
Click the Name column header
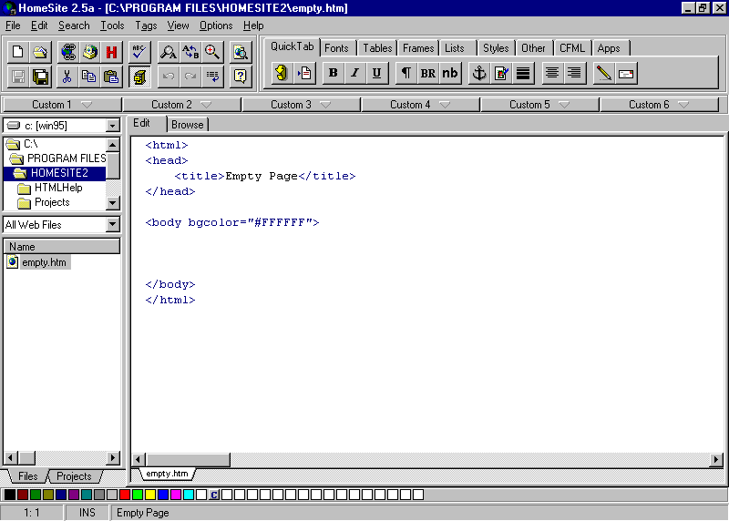click(62, 246)
